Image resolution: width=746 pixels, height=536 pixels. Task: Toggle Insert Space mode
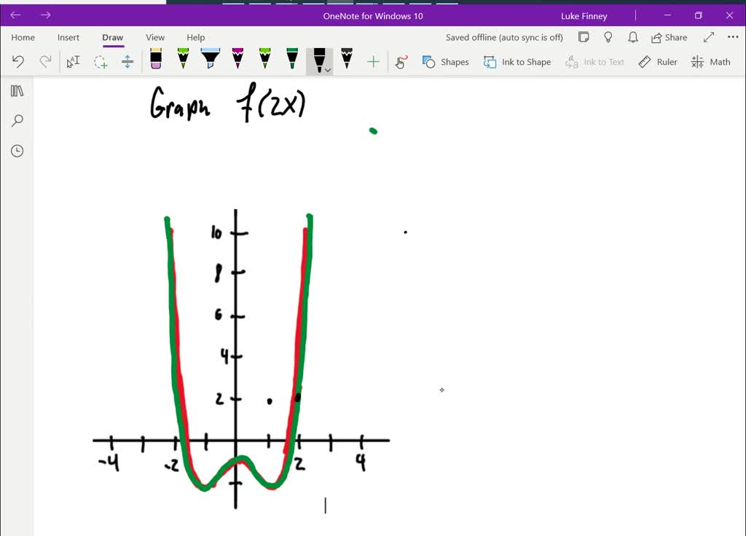tap(127, 61)
